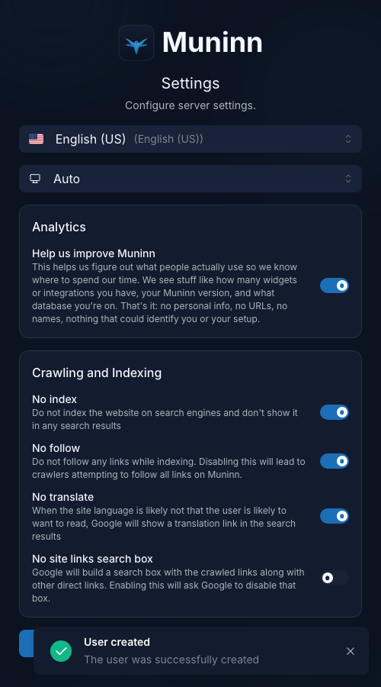Disable the No translate switch
The height and width of the screenshot is (687, 381).
[335, 516]
